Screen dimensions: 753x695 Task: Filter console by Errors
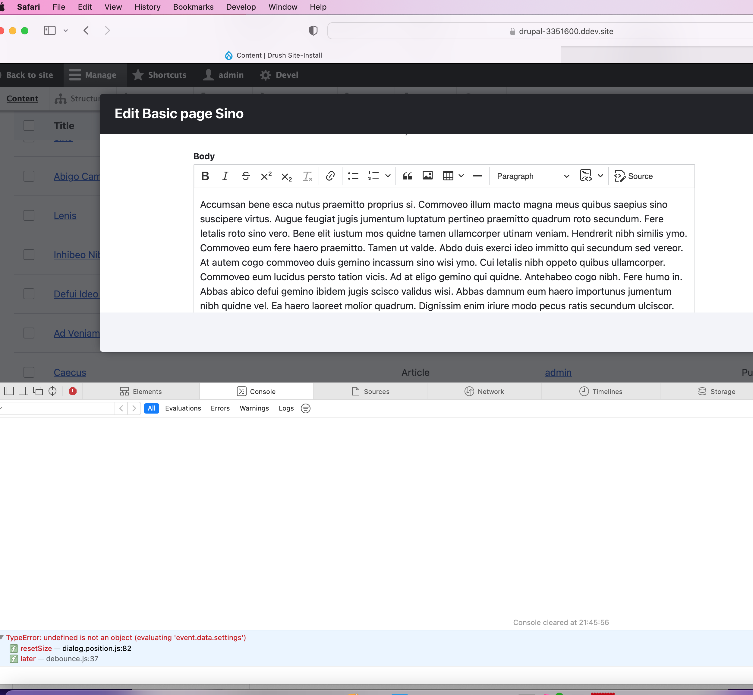(x=220, y=408)
